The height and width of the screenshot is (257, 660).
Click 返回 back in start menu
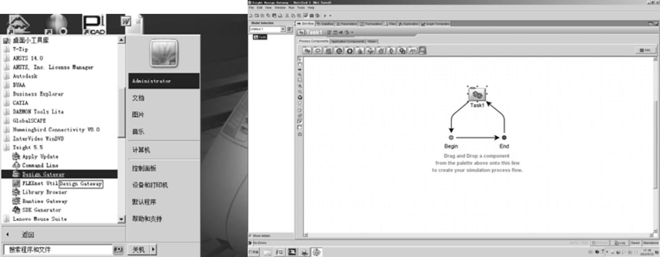(28, 235)
